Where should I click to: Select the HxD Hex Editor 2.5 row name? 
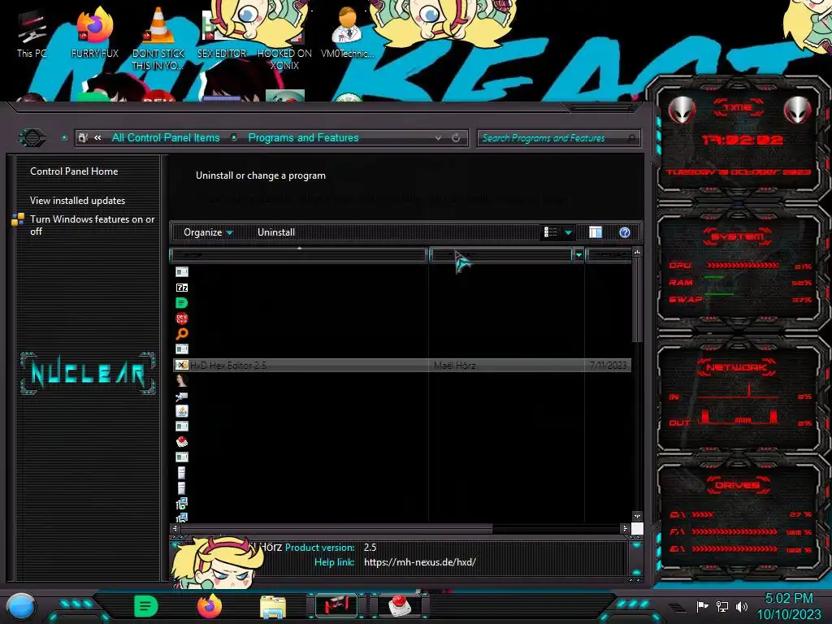228,366
